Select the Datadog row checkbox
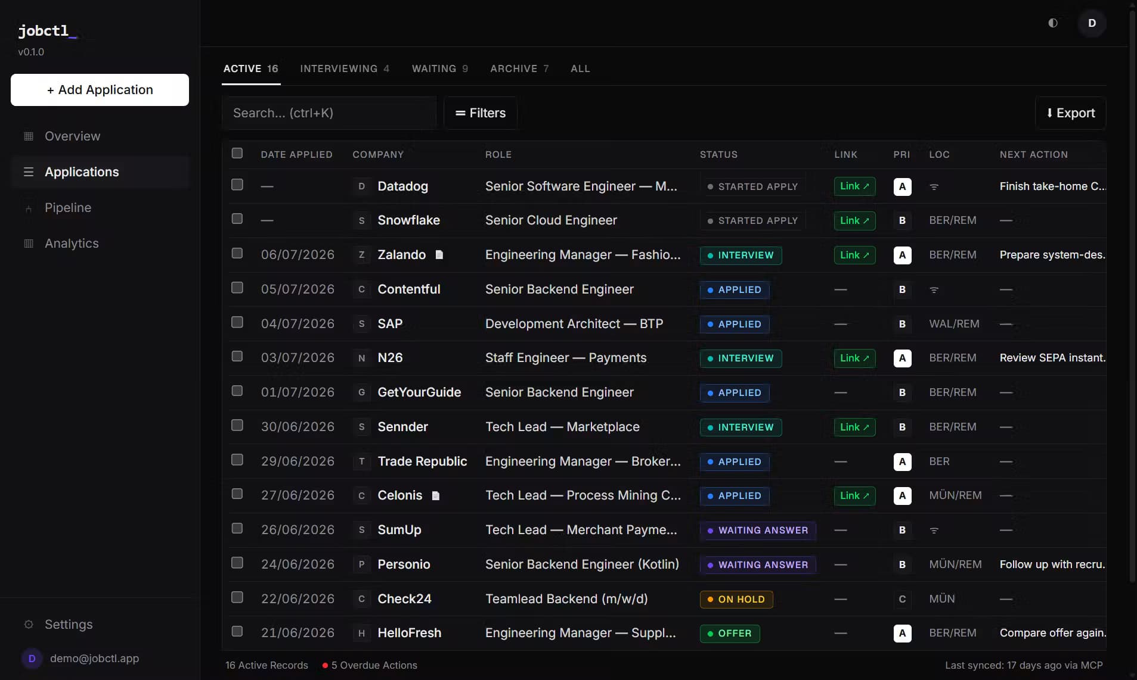 click(x=237, y=185)
